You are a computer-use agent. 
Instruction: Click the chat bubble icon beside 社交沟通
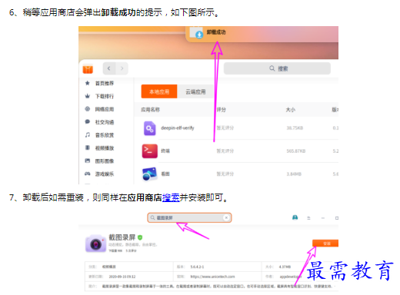click(x=88, y=121)
